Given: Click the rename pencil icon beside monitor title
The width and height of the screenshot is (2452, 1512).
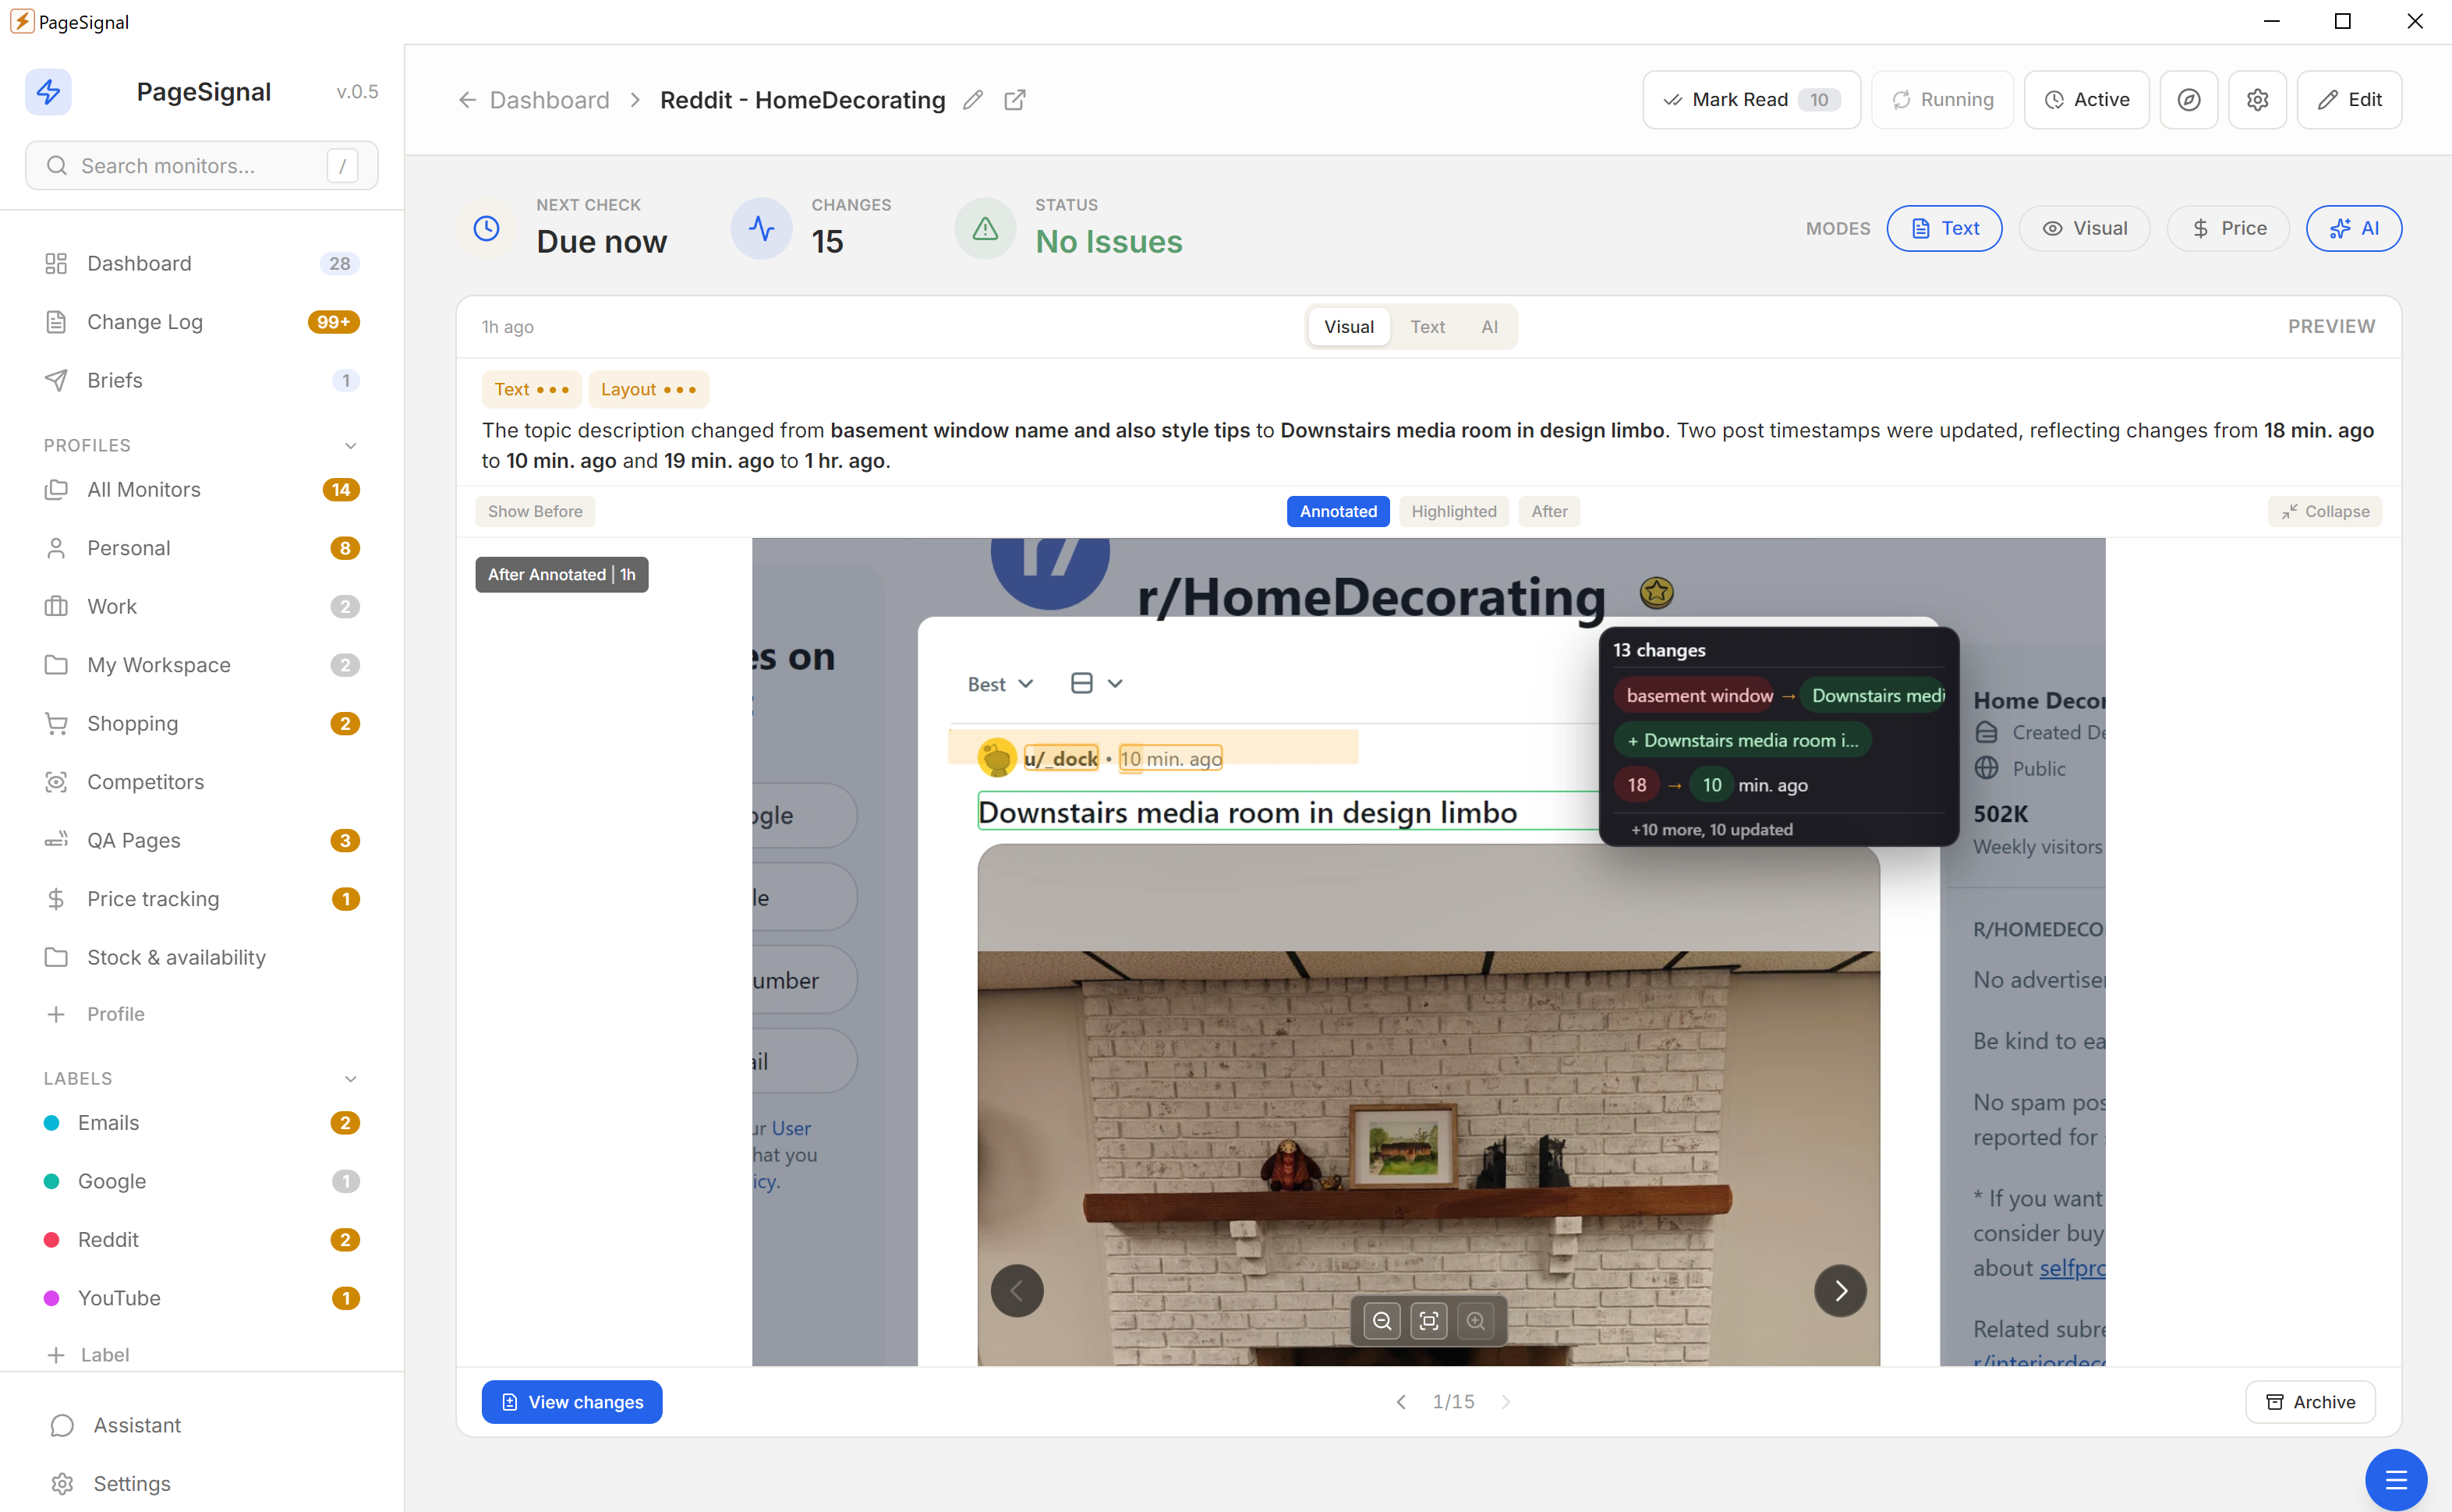Looking at the screenshot, I should point(972,100).
